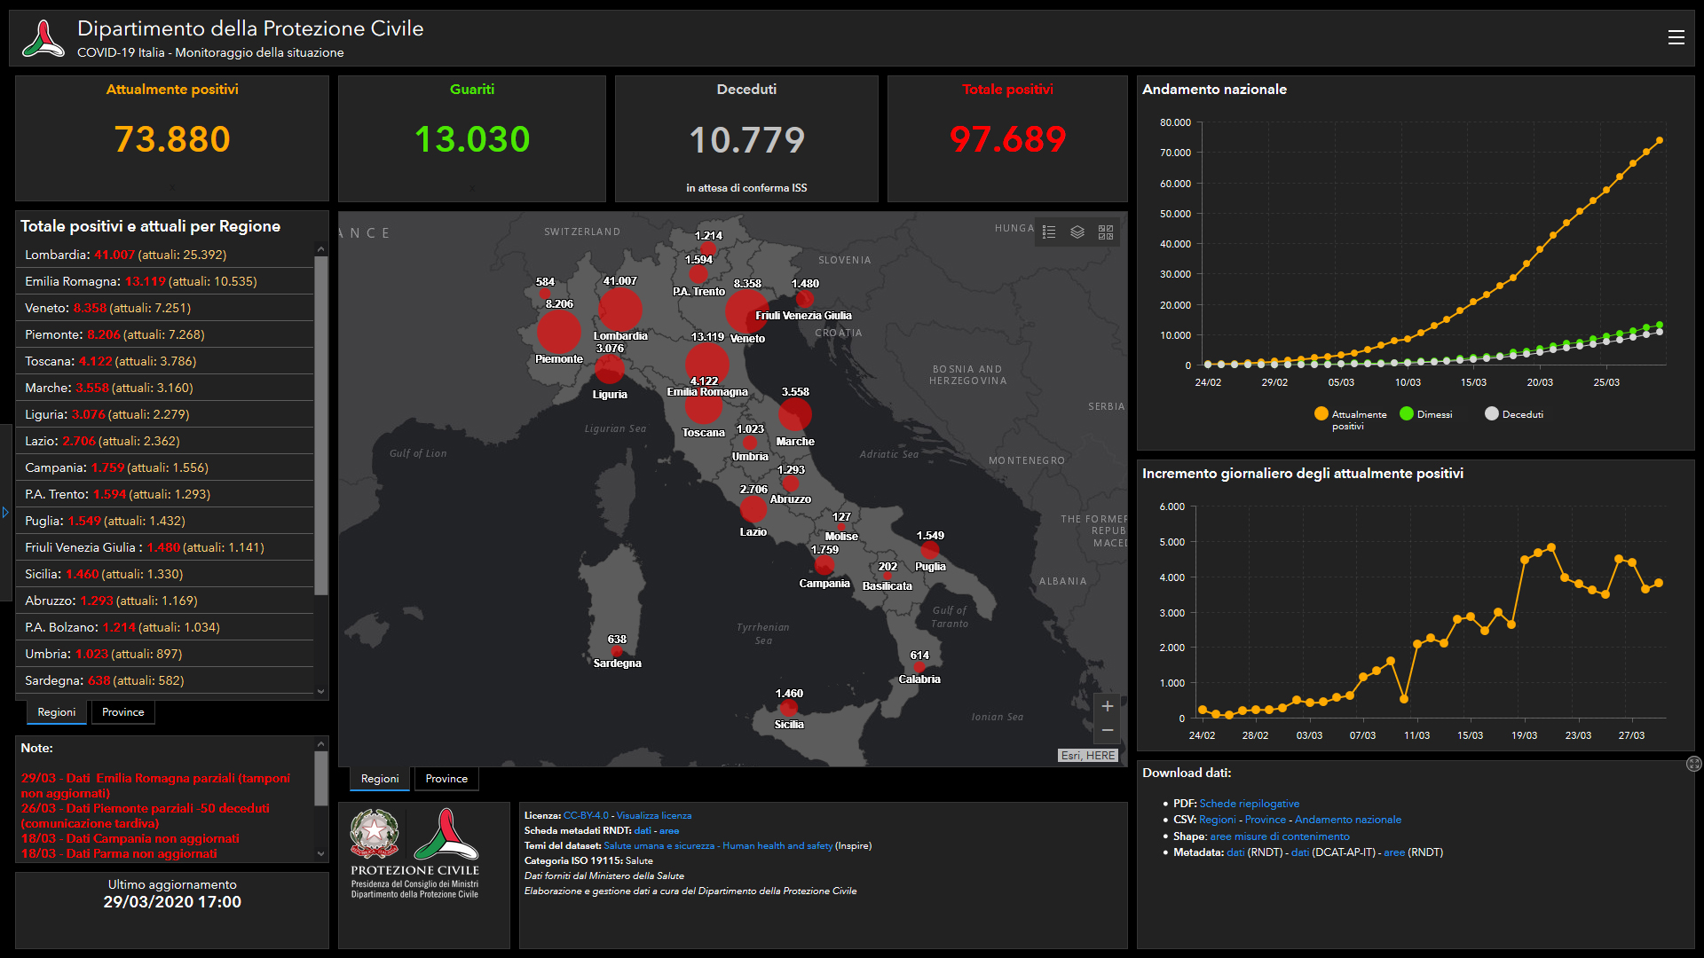Switch to Regioni tab below the map
Screen dimensions: 1704x958
tap(380, 779)
